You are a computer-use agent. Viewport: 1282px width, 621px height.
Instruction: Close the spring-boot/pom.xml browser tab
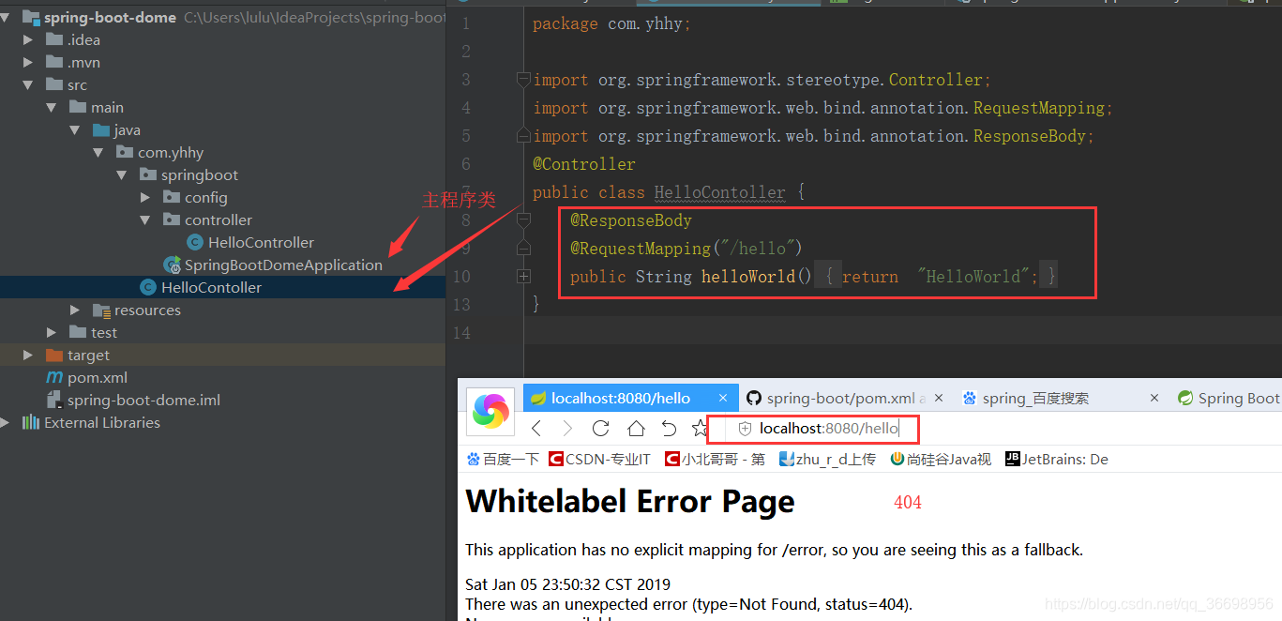(939, 398)
